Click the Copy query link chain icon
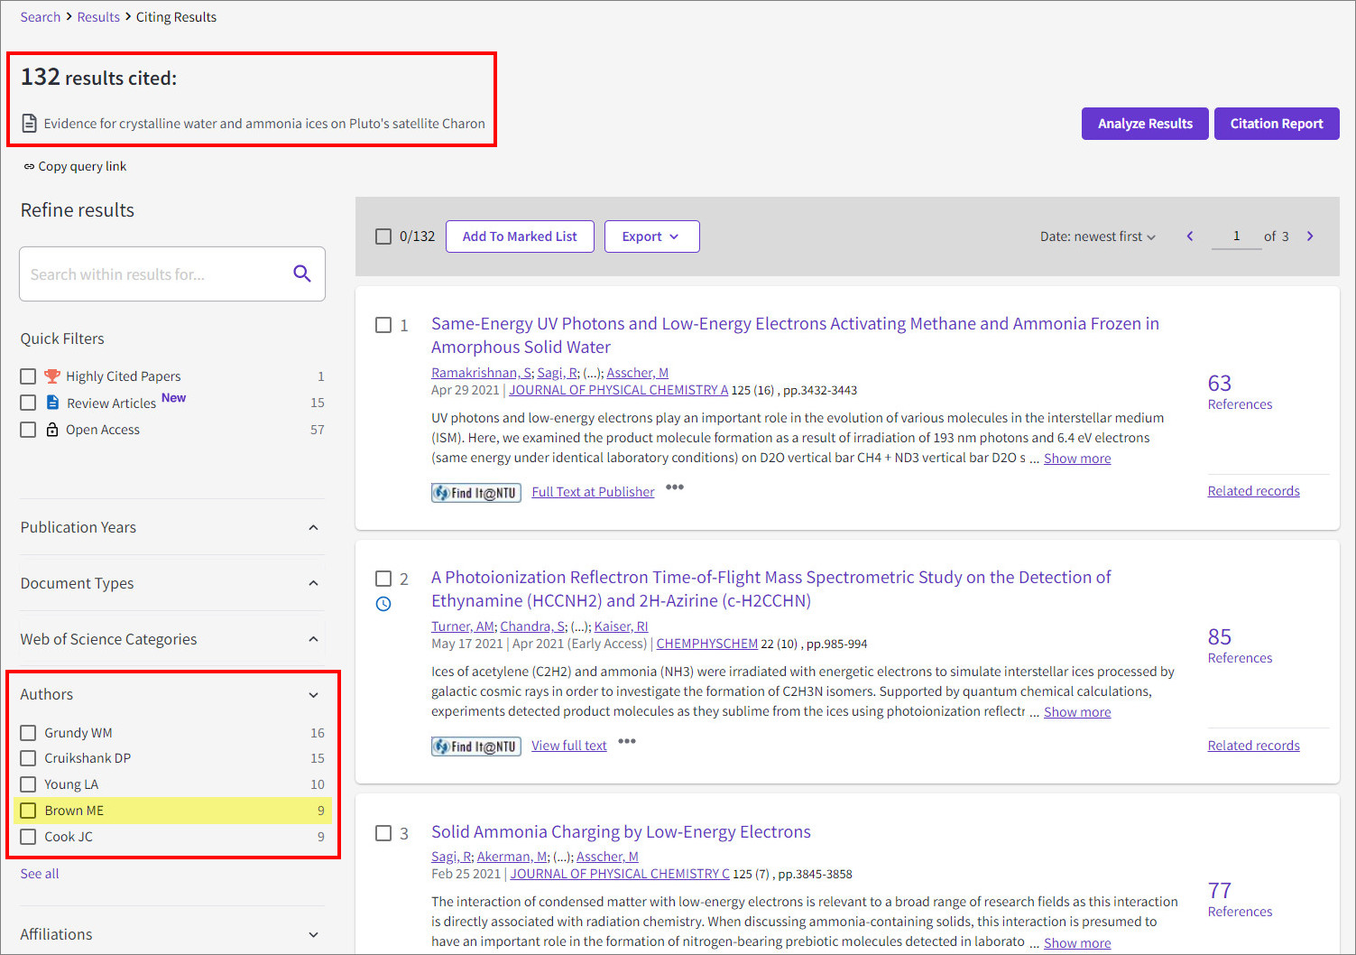Image resolution: width=1356 pixels, height=955 pixels. click(x=29, y=166)
